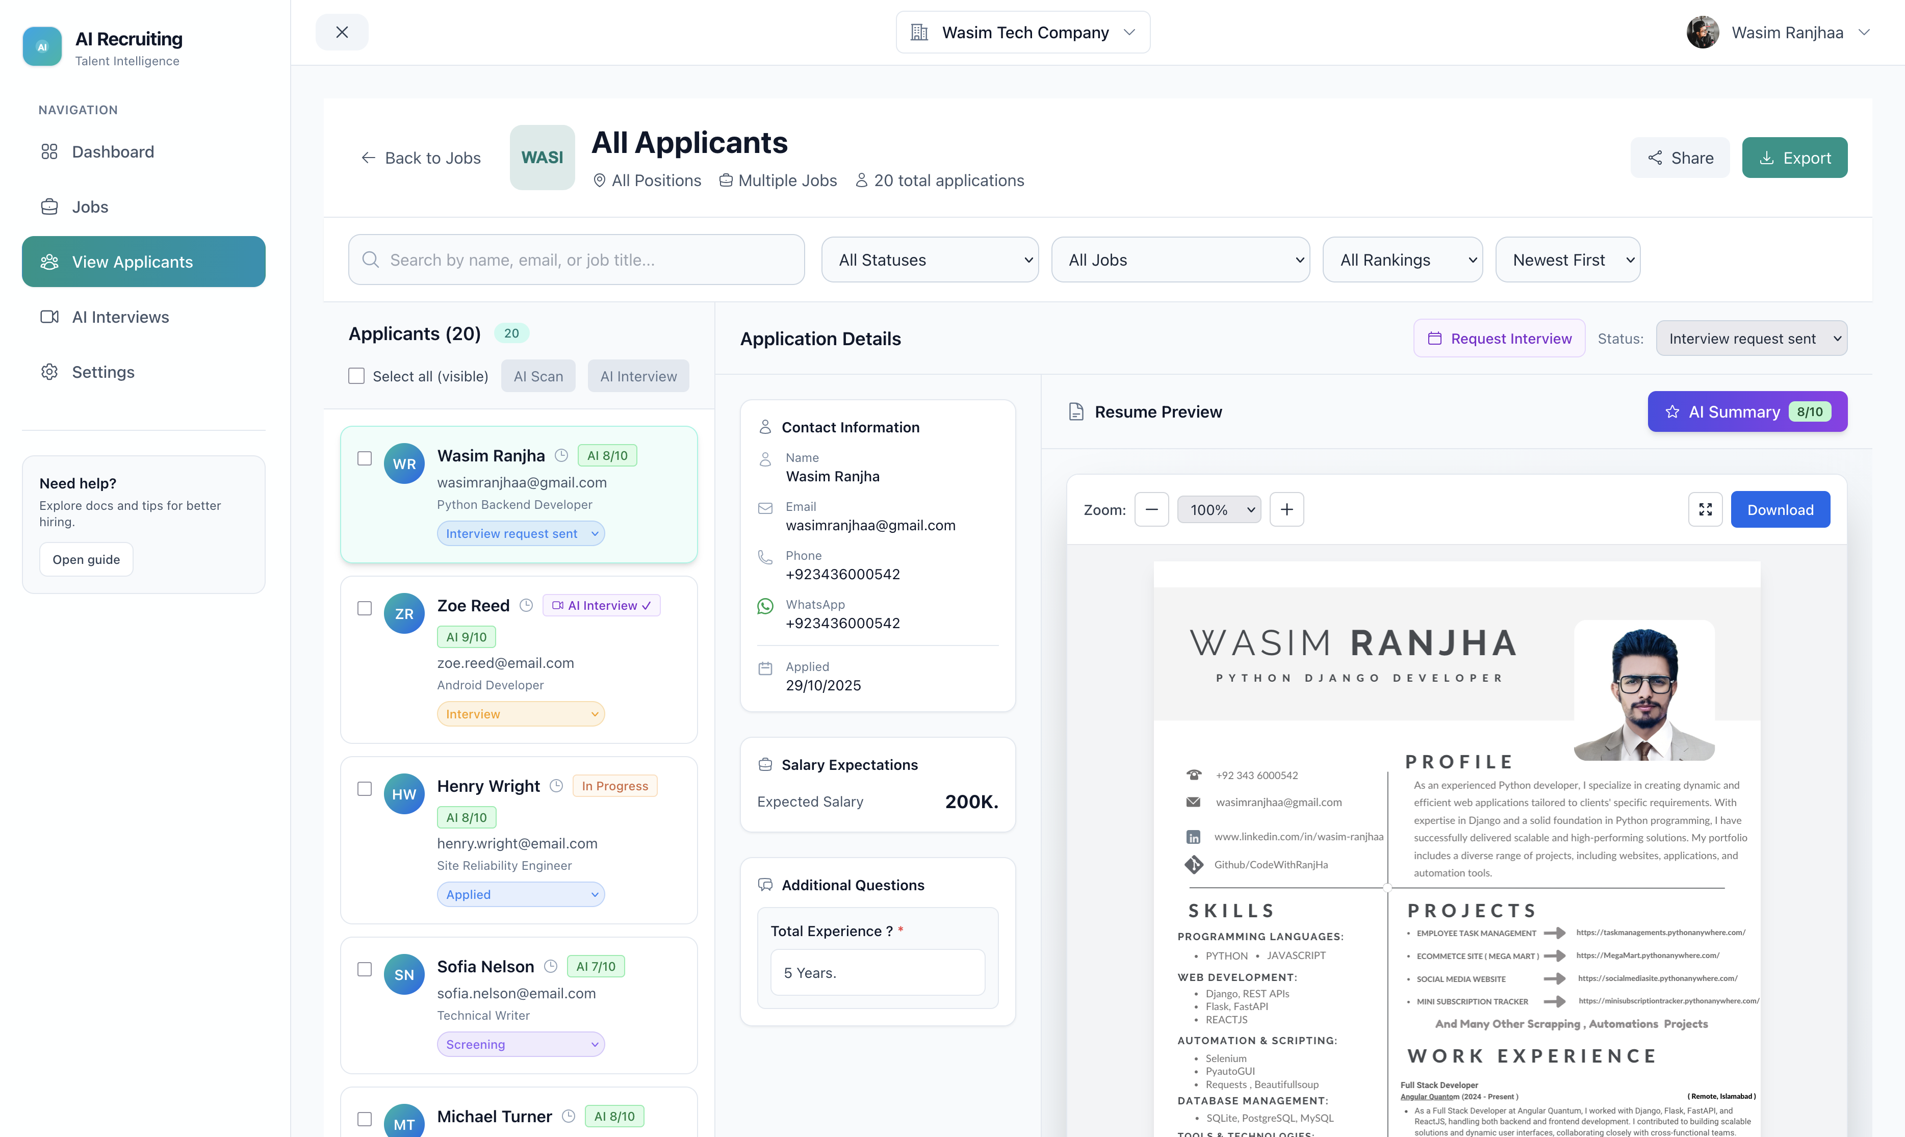This screenshot has width=1905, height=1137.
Task: Select the Dashboard navigation icon
Action: (49, 152)
